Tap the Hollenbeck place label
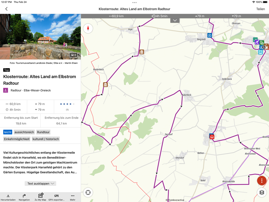This screenshot has height=202, width=269. pos(227,79)
